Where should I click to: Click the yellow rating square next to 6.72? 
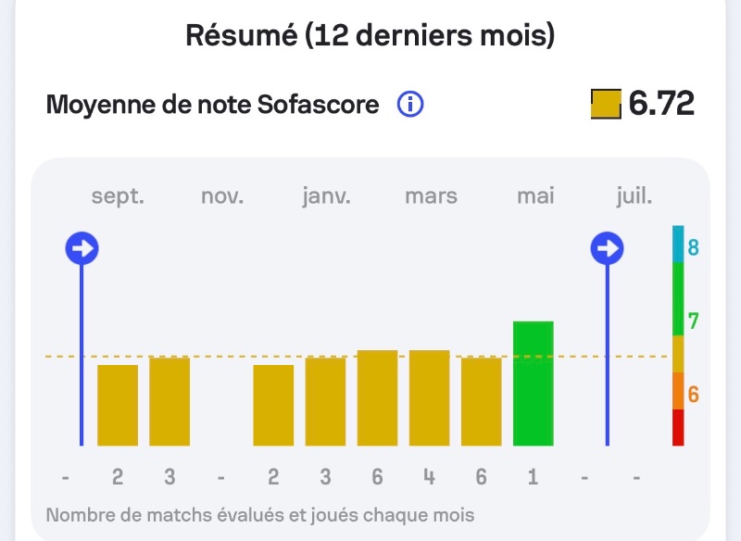606,104
